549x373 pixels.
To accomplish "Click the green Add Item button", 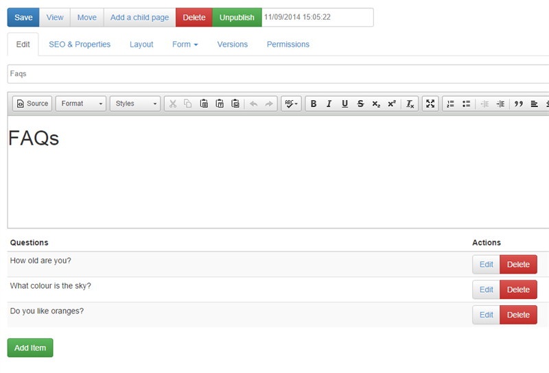I will 30,348.
